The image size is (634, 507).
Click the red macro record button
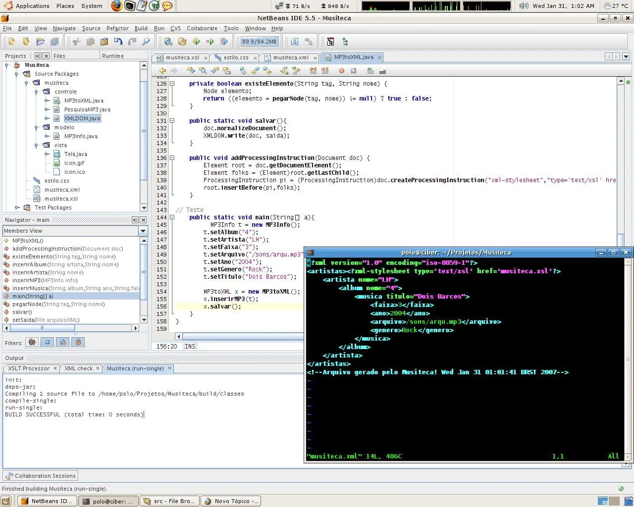341,71
